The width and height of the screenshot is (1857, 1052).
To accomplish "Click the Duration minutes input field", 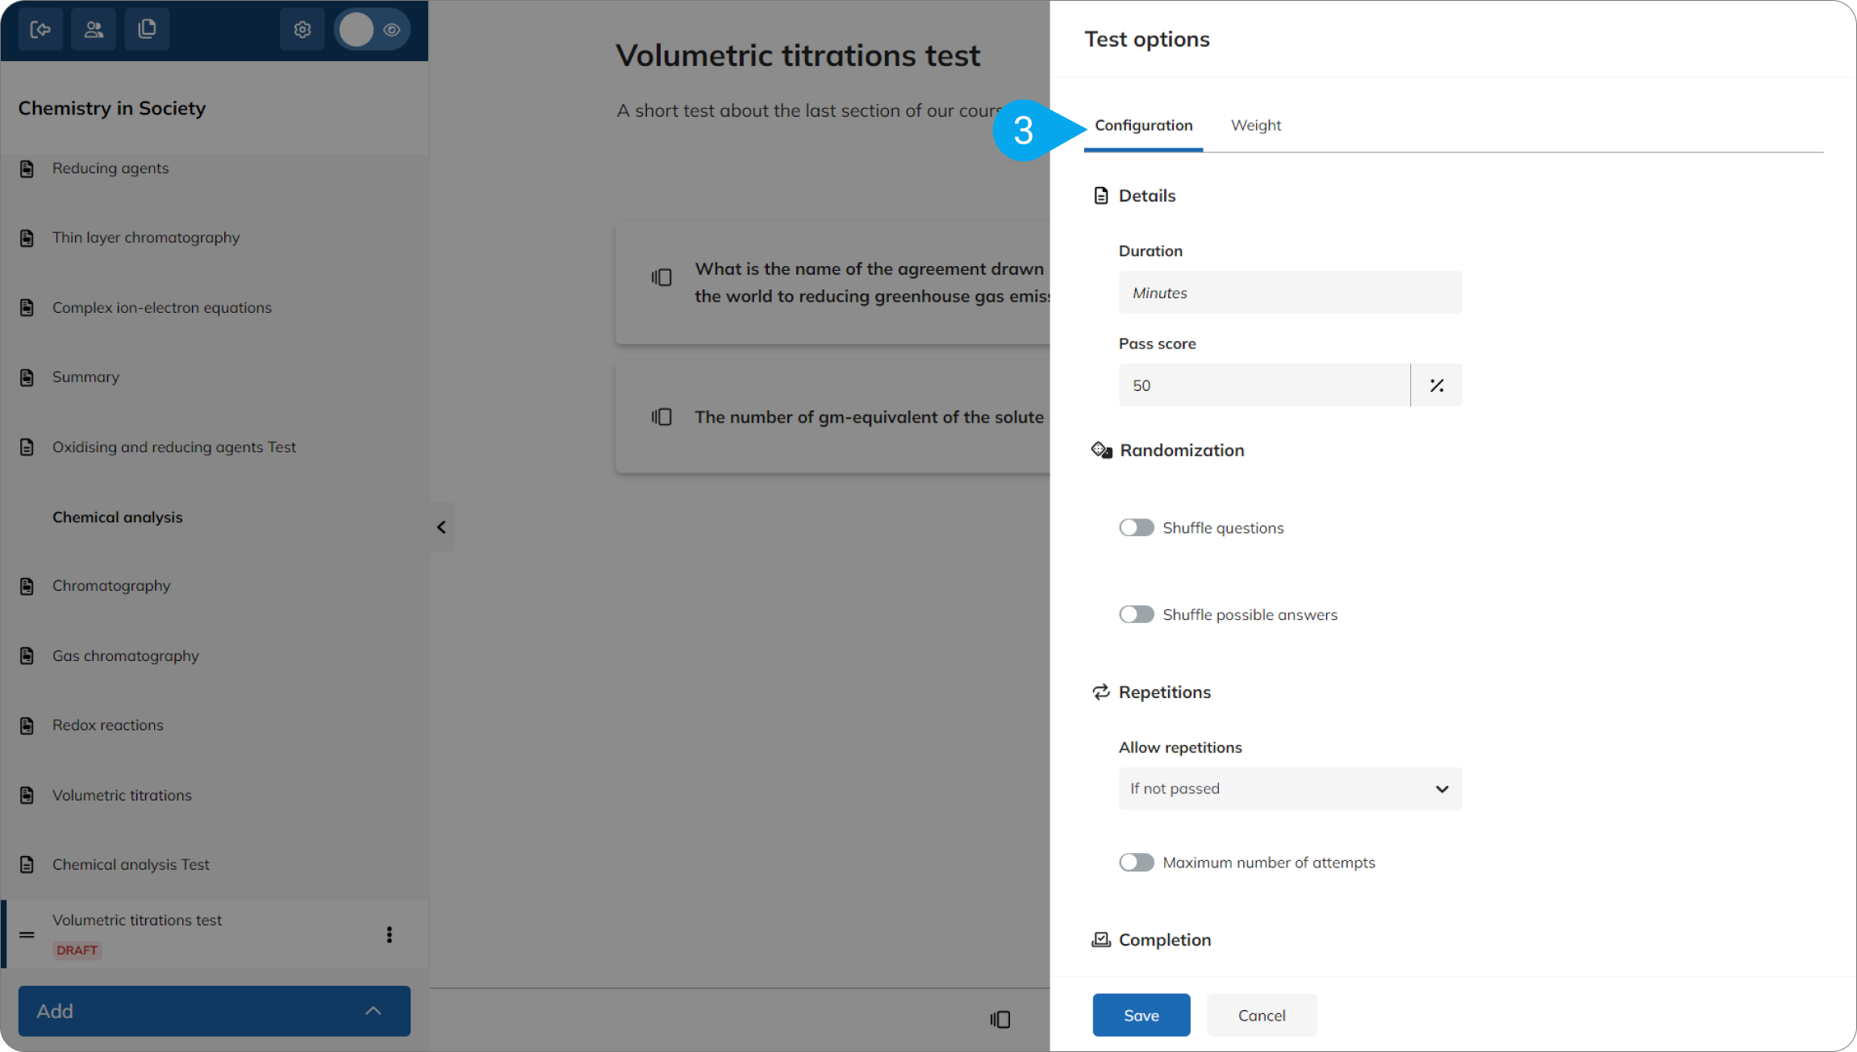I will point(1290,293).
